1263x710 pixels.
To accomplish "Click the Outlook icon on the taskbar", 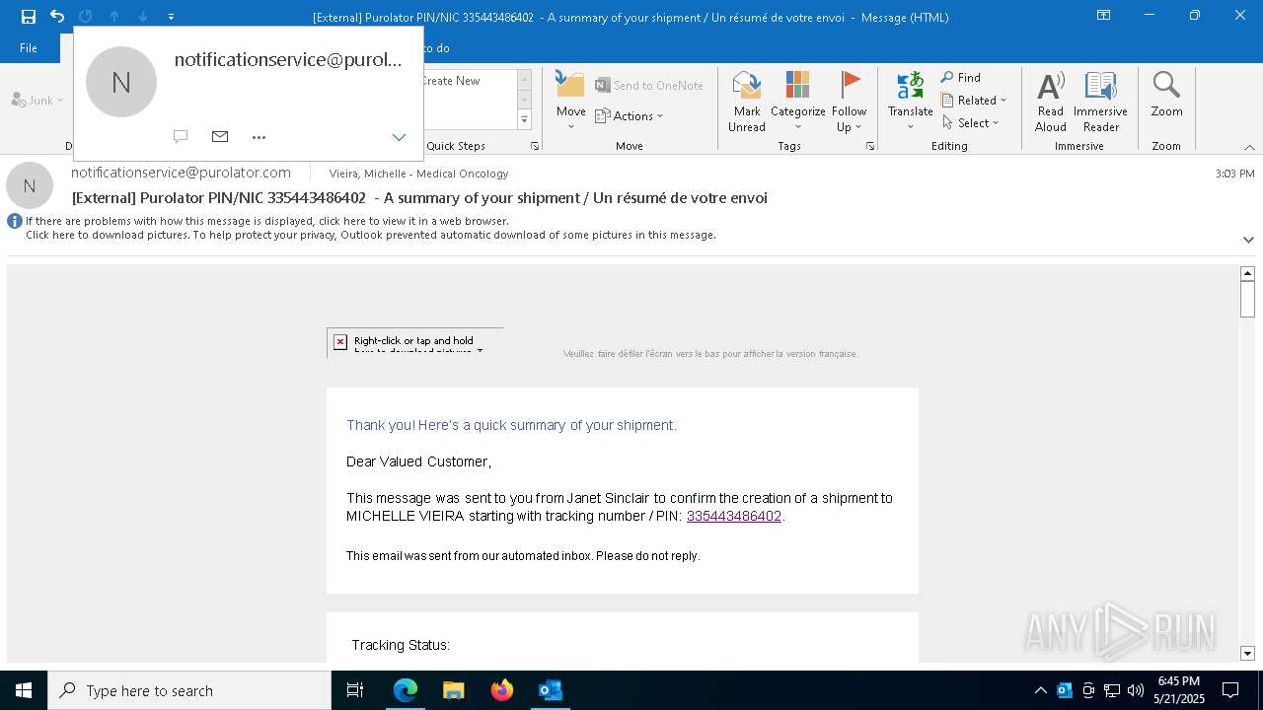I will click(551, 690).
